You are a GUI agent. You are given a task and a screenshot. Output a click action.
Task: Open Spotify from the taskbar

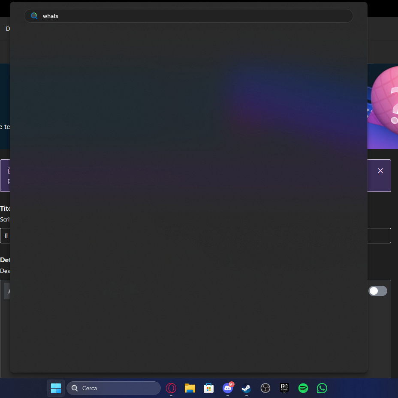coord(303,388)
